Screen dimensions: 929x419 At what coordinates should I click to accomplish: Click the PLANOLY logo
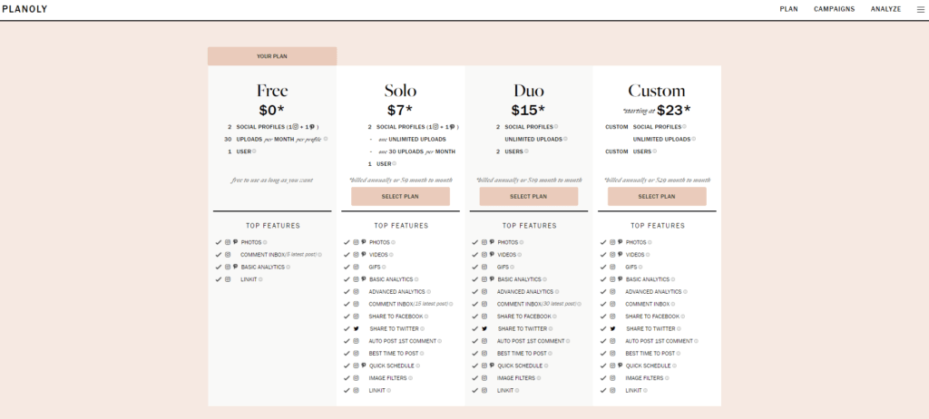coord(24,9)
